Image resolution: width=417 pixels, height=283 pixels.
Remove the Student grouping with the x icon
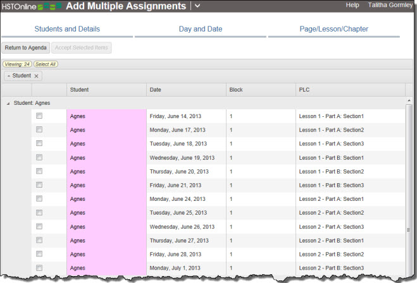36,76
